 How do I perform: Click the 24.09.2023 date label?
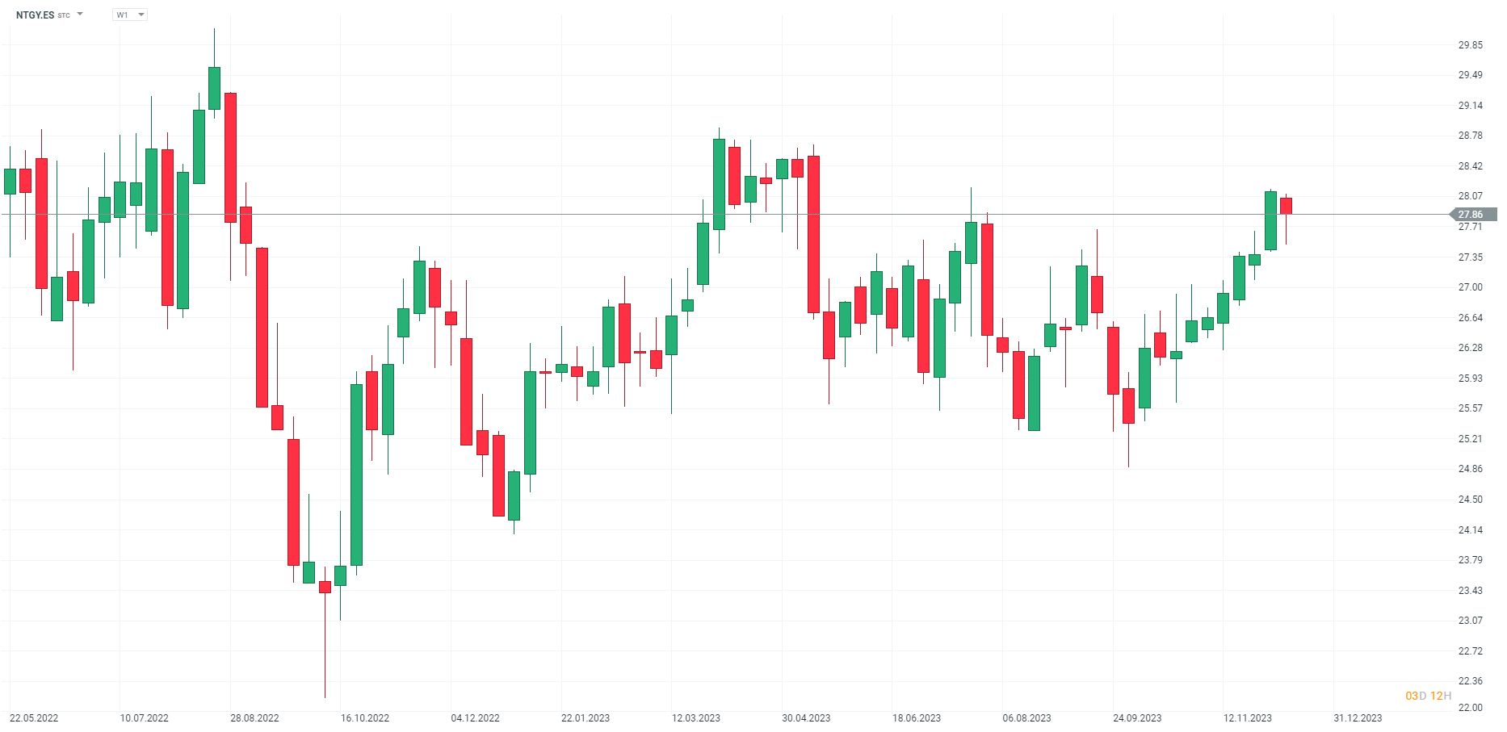pyautogui.click(x=1137, y=717)
